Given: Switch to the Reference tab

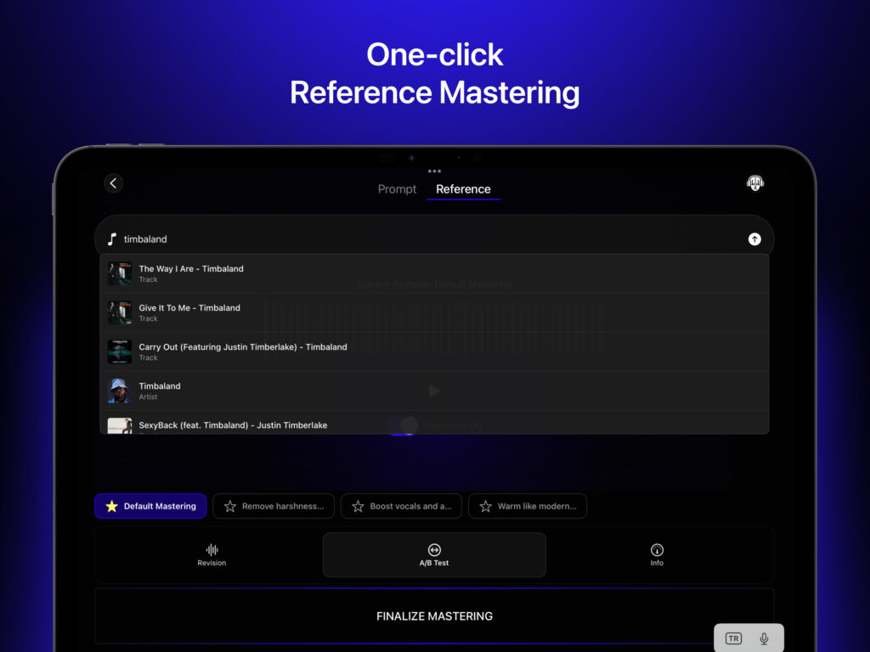Looking at the screenshot, I should (463, 189).
